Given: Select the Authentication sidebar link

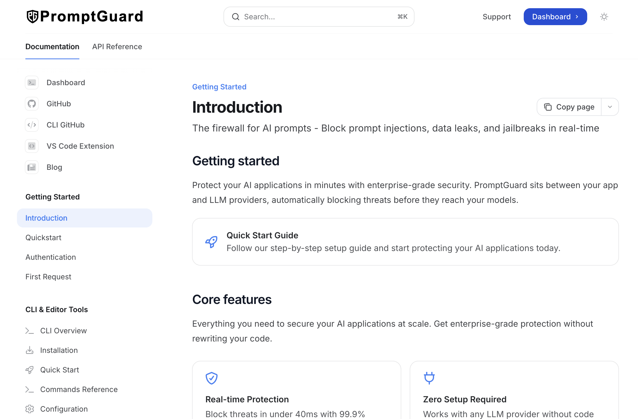Looking at the screenshot, I should click(x=51, y=257).
